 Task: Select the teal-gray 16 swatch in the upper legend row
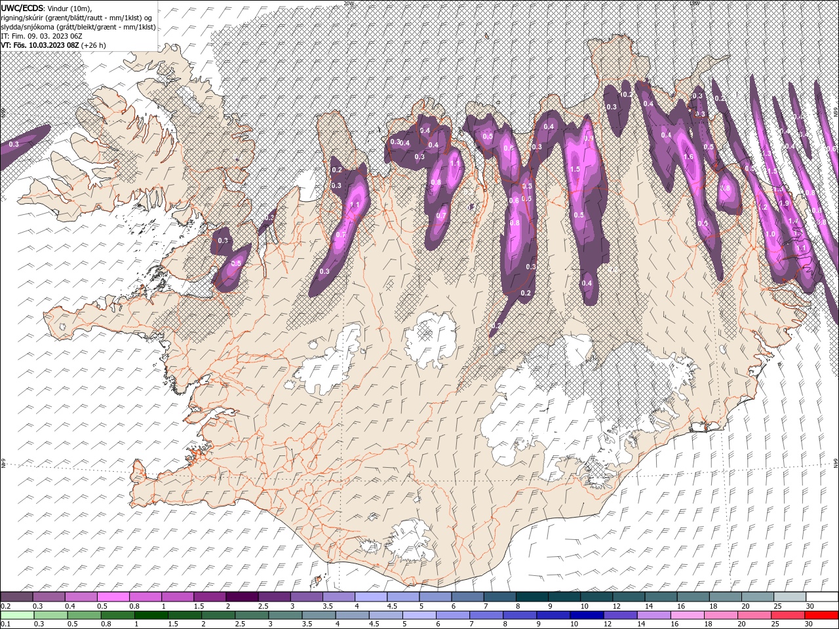click(x=693, y=597)
